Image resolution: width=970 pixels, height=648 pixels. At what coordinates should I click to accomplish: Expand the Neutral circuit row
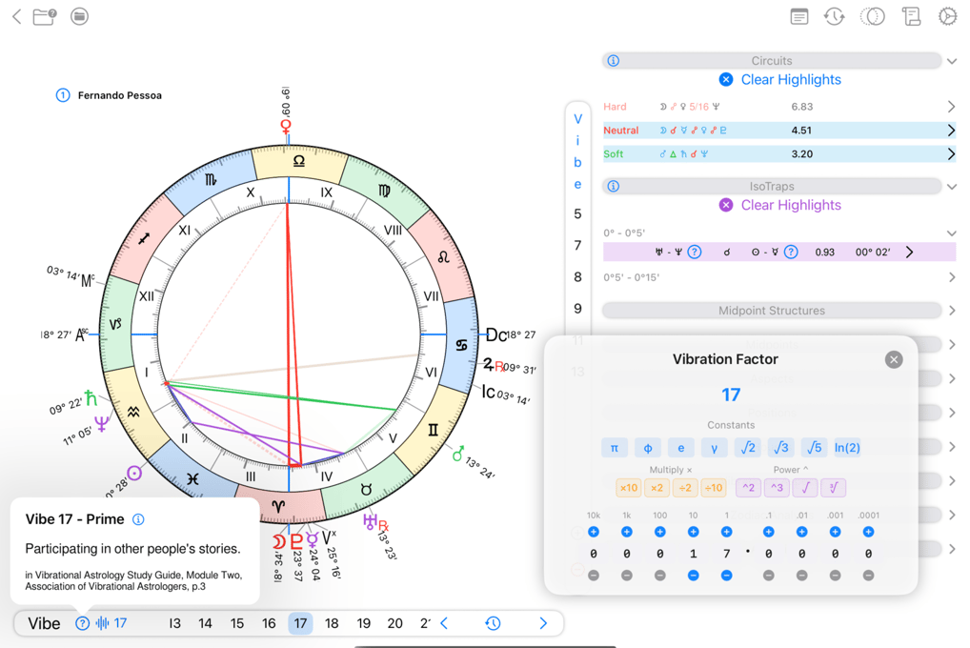951,130
